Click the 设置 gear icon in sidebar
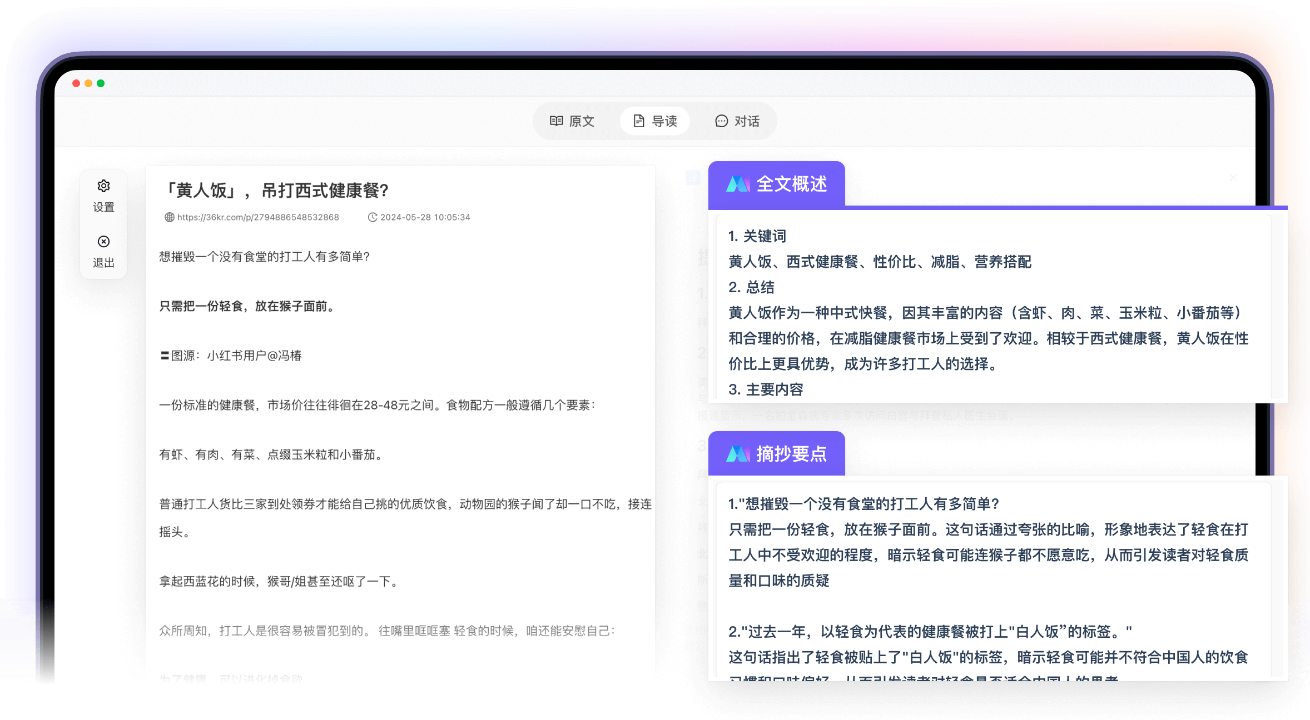This screenshot has width=1310, height=720. click(104, 186)
